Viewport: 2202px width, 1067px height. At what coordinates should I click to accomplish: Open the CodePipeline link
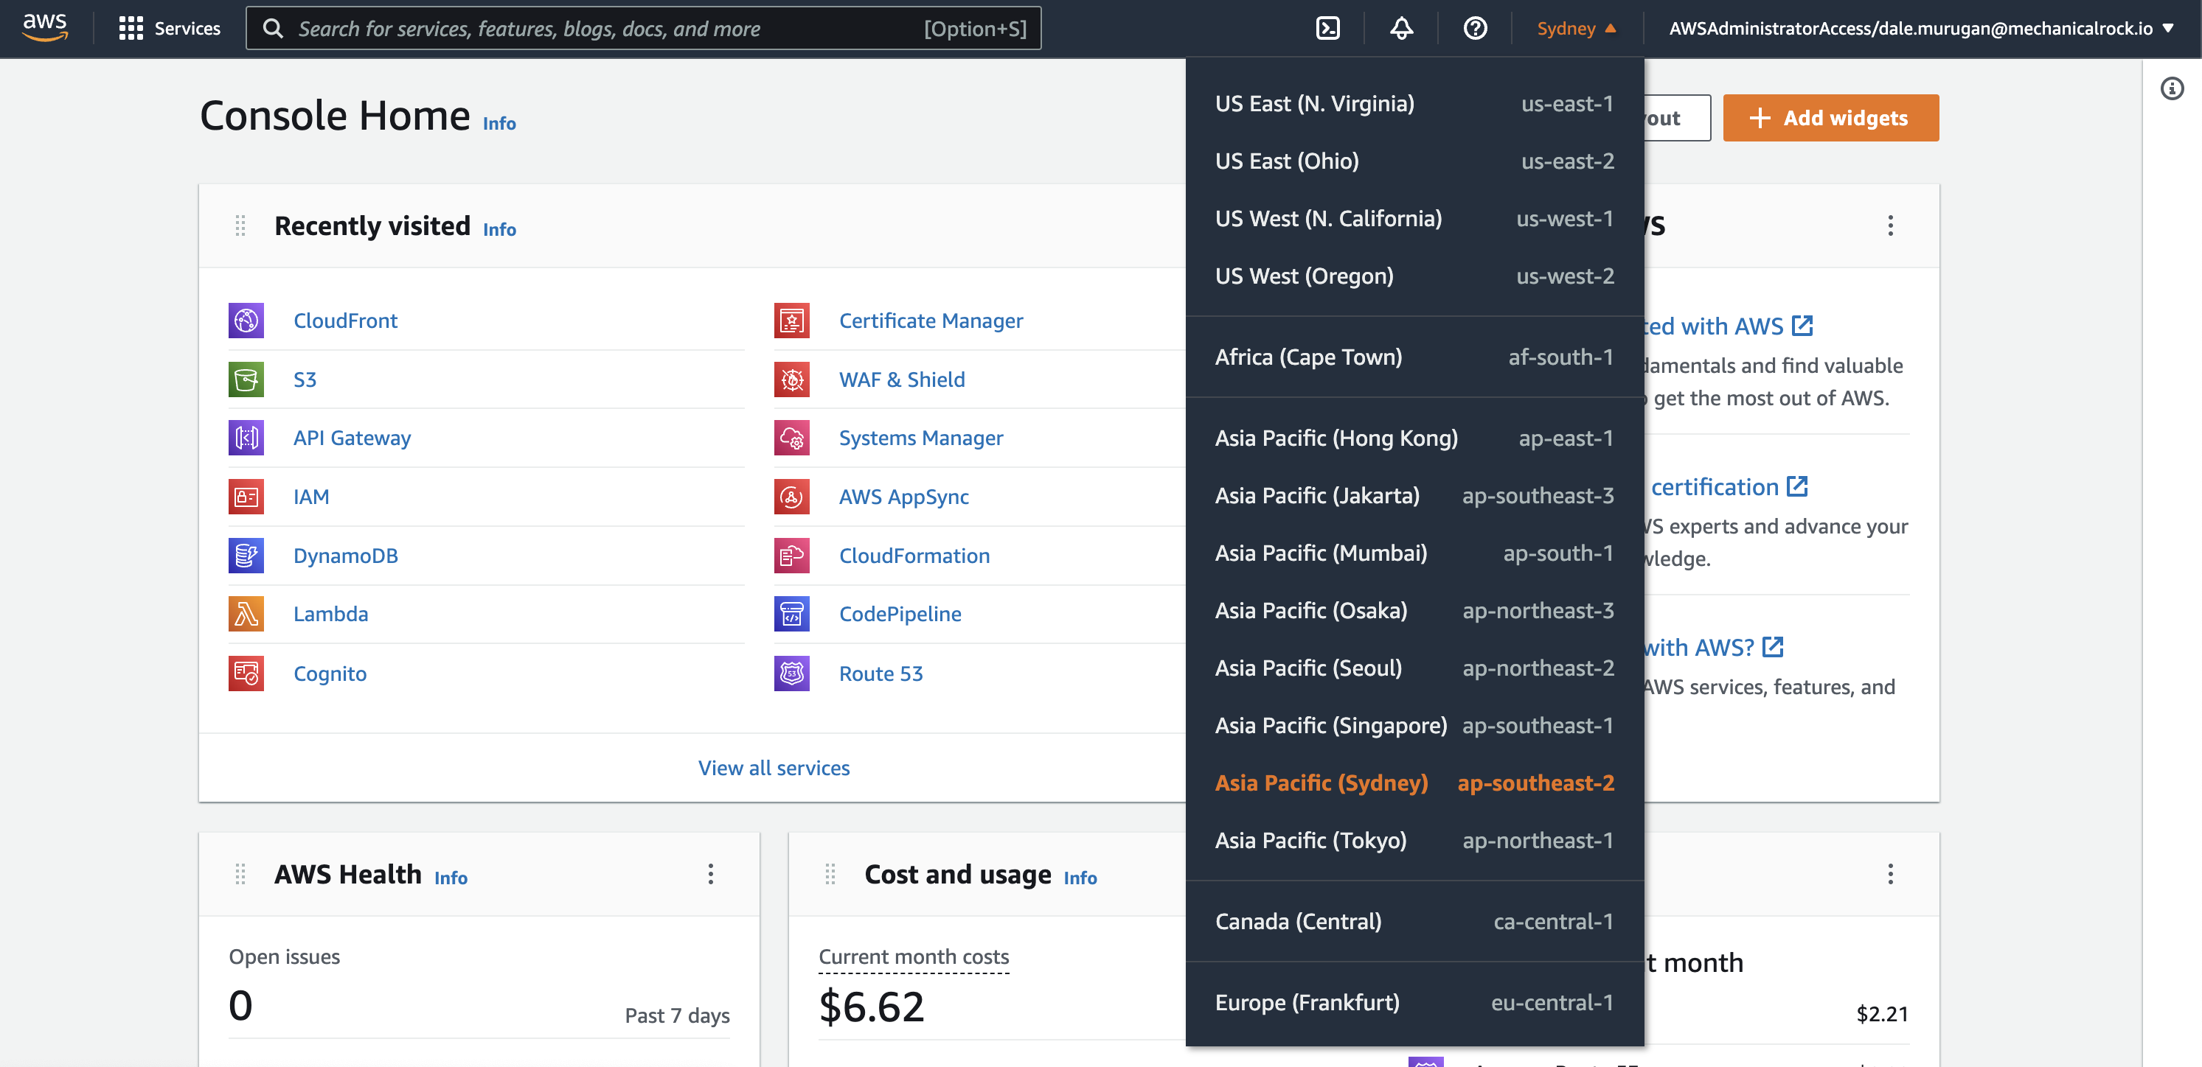(900, 613)
